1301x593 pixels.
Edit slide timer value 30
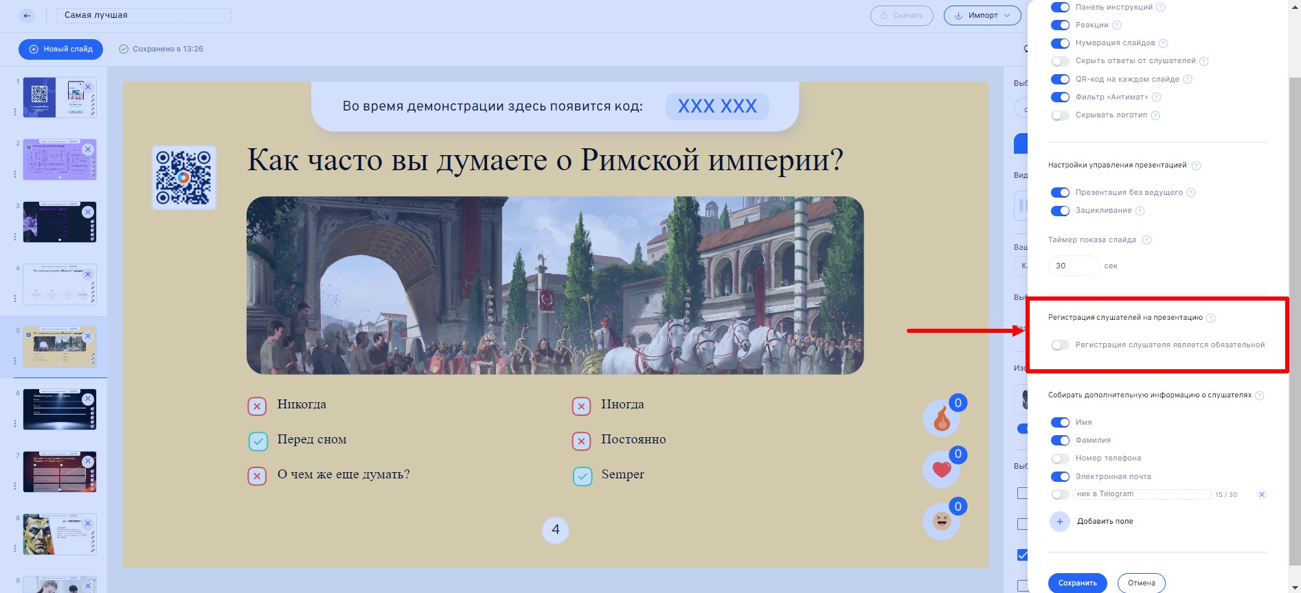(1074, 266)
